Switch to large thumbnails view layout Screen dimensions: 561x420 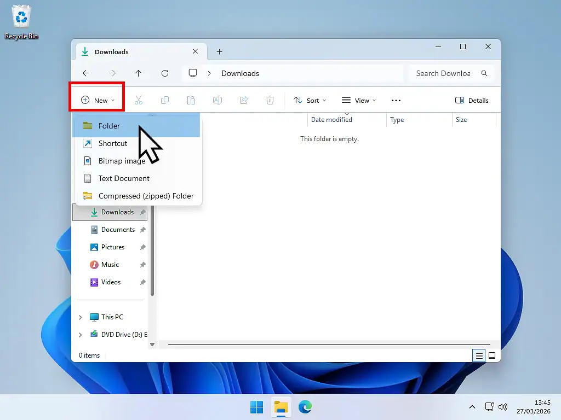coord(491,355)
